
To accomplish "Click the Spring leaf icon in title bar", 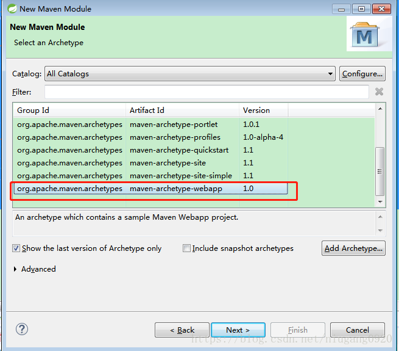I will click(x=12, y=9).
